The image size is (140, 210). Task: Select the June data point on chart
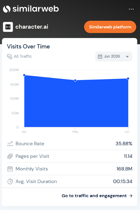(x=128, y=78)
